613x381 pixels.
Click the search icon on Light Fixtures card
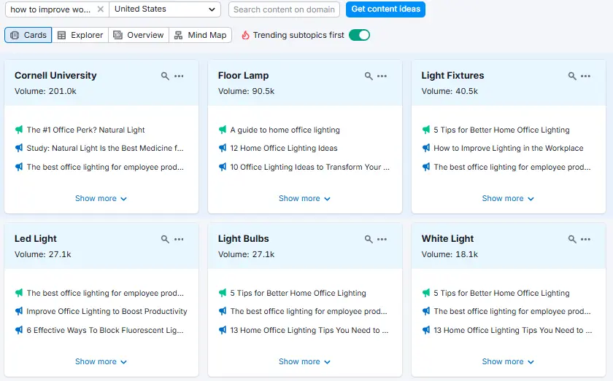coord(573,76)
